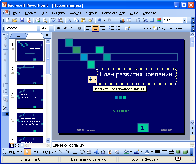This screenshot has width=196, height=164.
Task: Open a file with the folder icon
Action: tap(15, 20)
